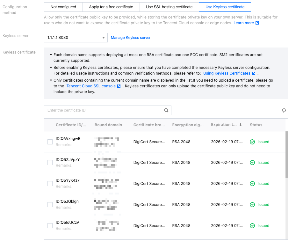
Task: Tick the checkbox for certificate ID:Q5IoUCzA
Action: point(50,226)
